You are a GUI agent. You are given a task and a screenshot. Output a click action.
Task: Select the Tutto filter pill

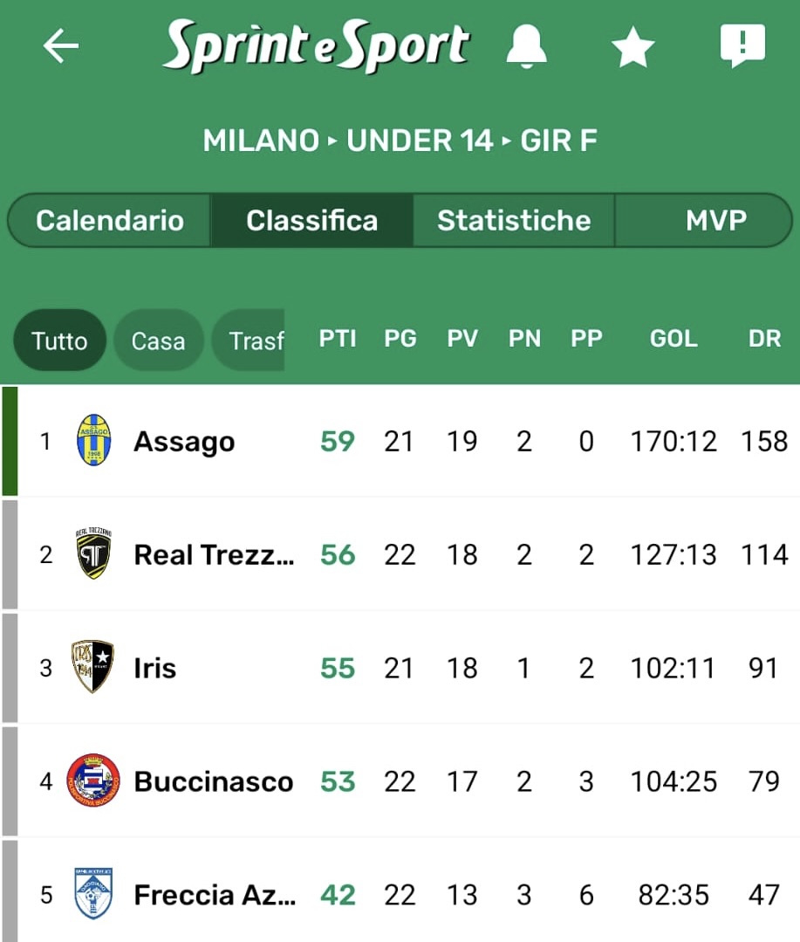[x=59, y=340]
